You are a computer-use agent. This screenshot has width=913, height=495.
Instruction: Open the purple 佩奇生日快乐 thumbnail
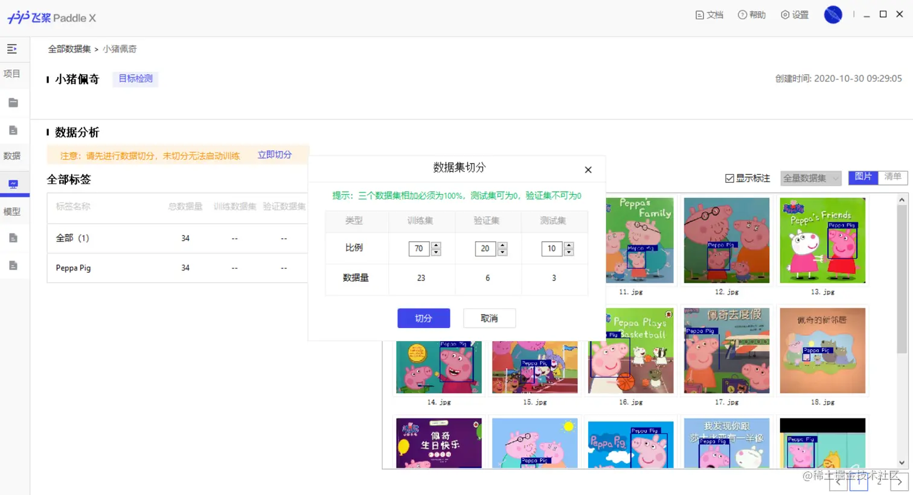pos(439,443)
